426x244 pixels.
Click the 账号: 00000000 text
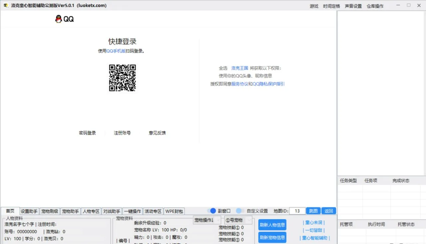[21, 231]
